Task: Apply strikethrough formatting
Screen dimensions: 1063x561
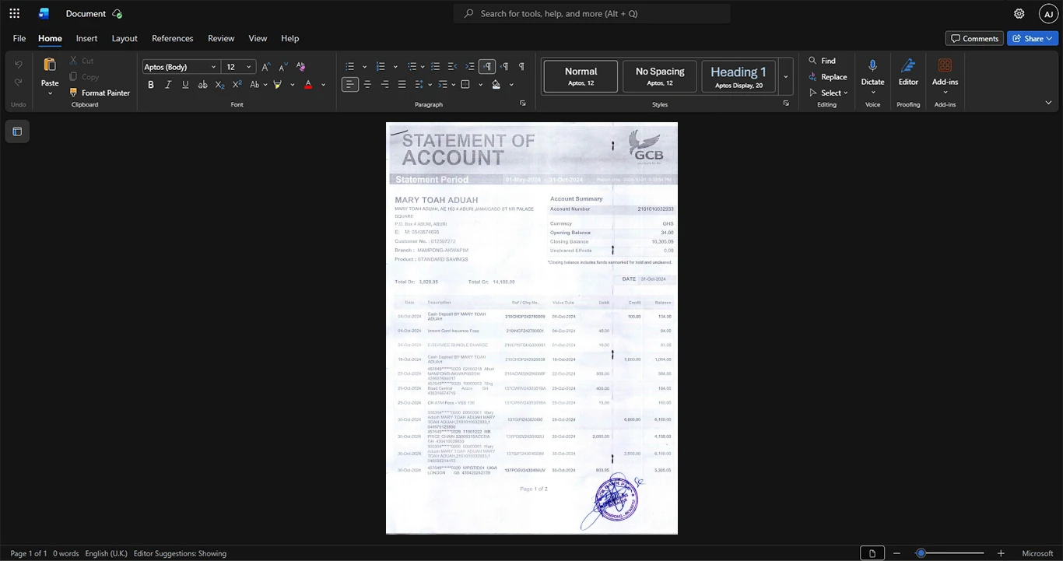Action: (x=202, y=84)
